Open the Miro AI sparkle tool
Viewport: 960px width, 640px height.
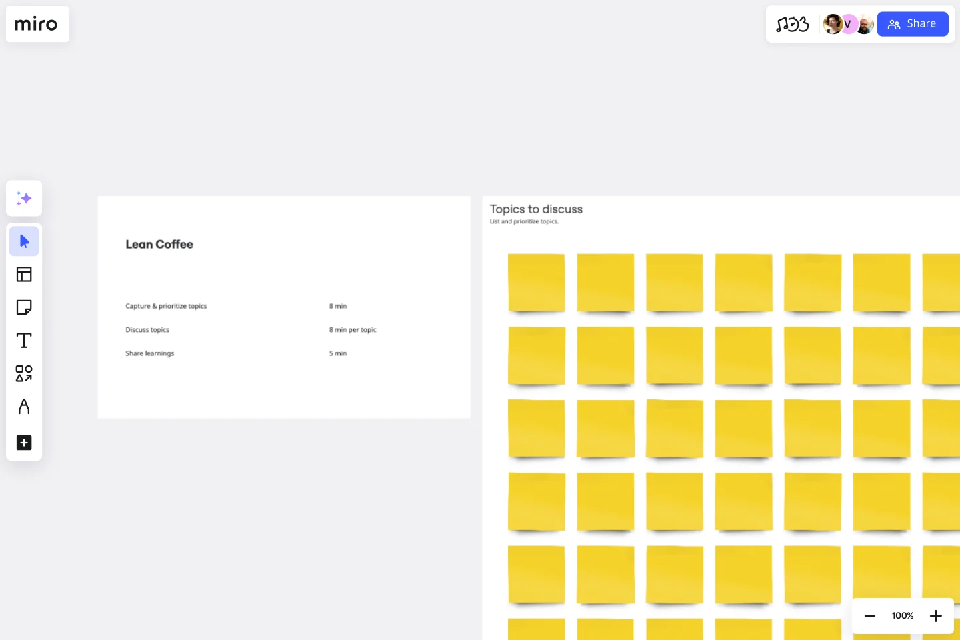tap(24, 198)
